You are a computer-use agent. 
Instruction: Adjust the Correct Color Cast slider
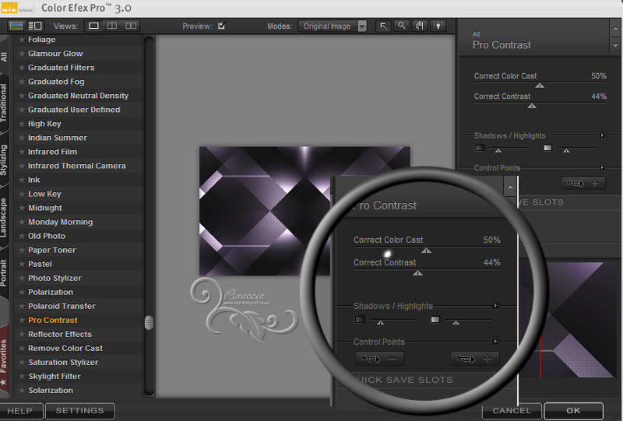point(540,86)
